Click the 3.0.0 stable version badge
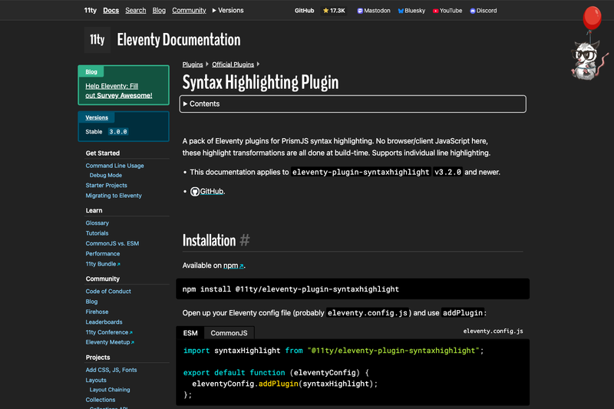The width and height of the screenshot is (614, 409). [x=118, y=132]
